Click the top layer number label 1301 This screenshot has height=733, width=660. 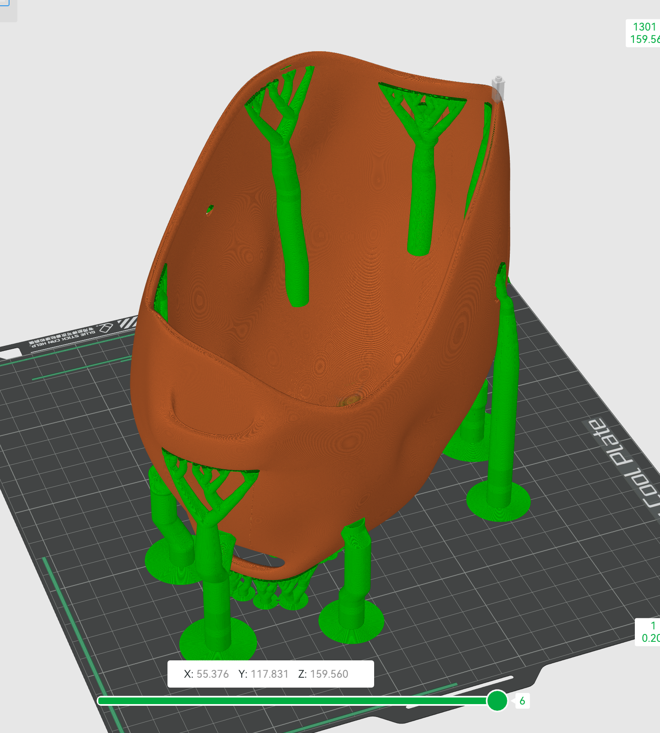tap(644, 27)
